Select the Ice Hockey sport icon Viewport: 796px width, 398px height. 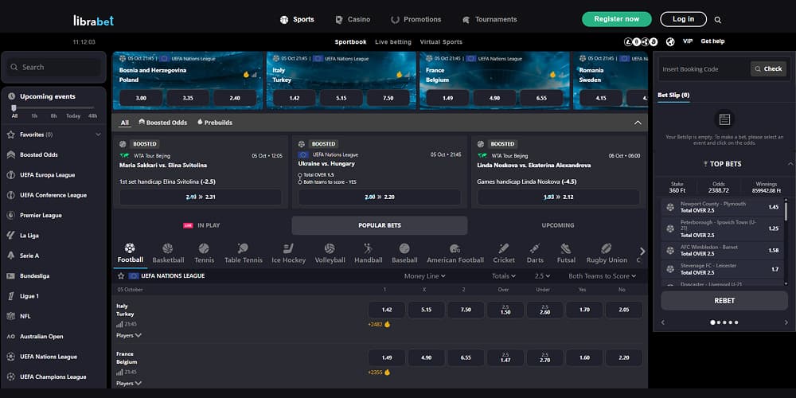[x=288, y=248]
